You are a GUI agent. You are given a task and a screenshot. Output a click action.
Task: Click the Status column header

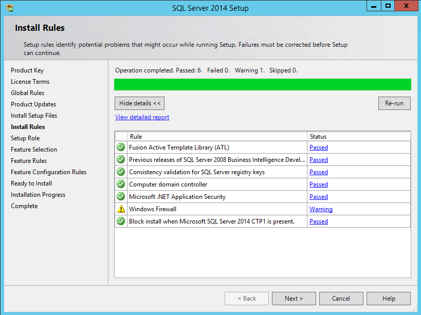click(359, 137)
